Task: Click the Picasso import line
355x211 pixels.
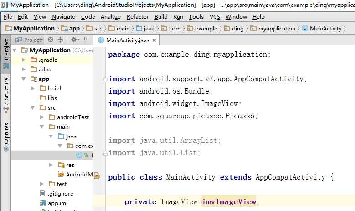Action: coord(183,116)
